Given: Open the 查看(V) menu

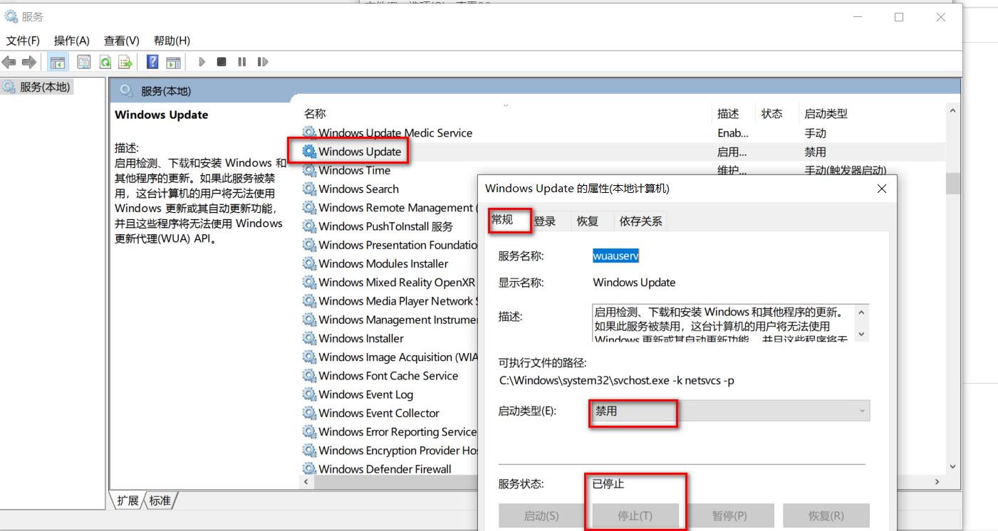Looking at the screenshot, I should pyautogui.click(x=122, y=41).
